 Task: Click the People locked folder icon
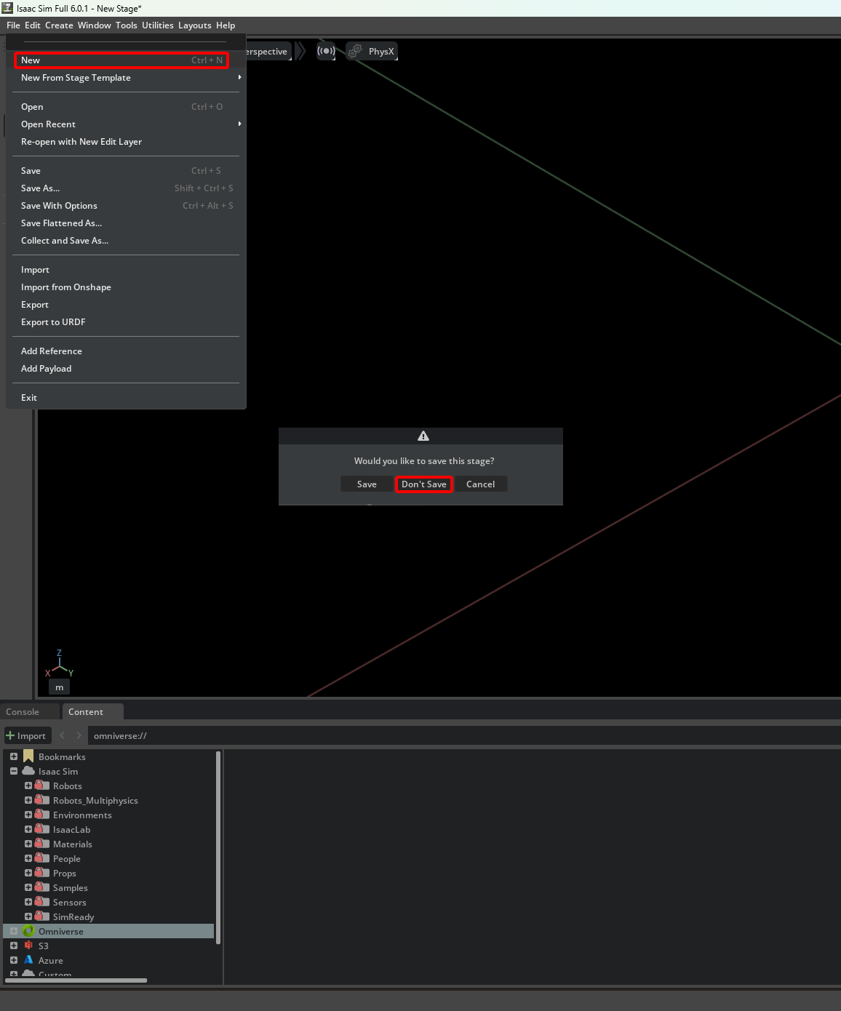coord(42,858)
